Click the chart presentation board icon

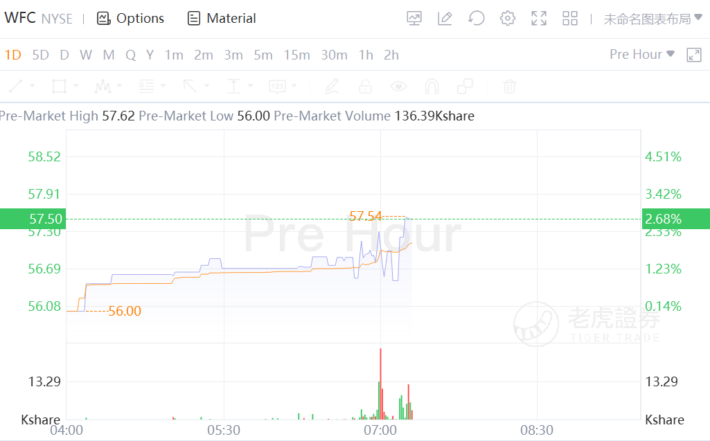coord(414,19)
